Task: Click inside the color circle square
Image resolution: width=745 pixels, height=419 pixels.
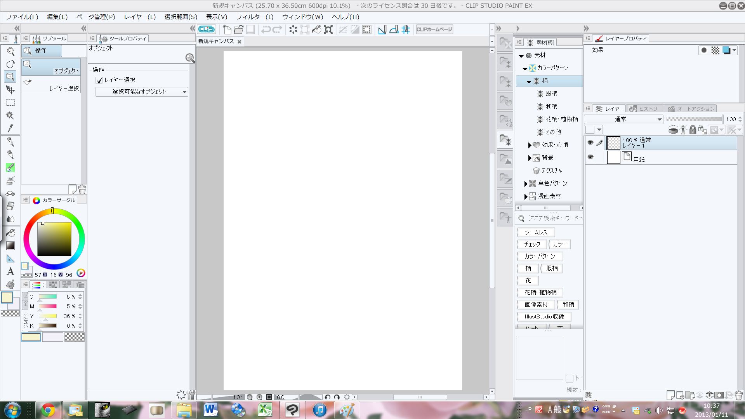Action: click(54, 239)
